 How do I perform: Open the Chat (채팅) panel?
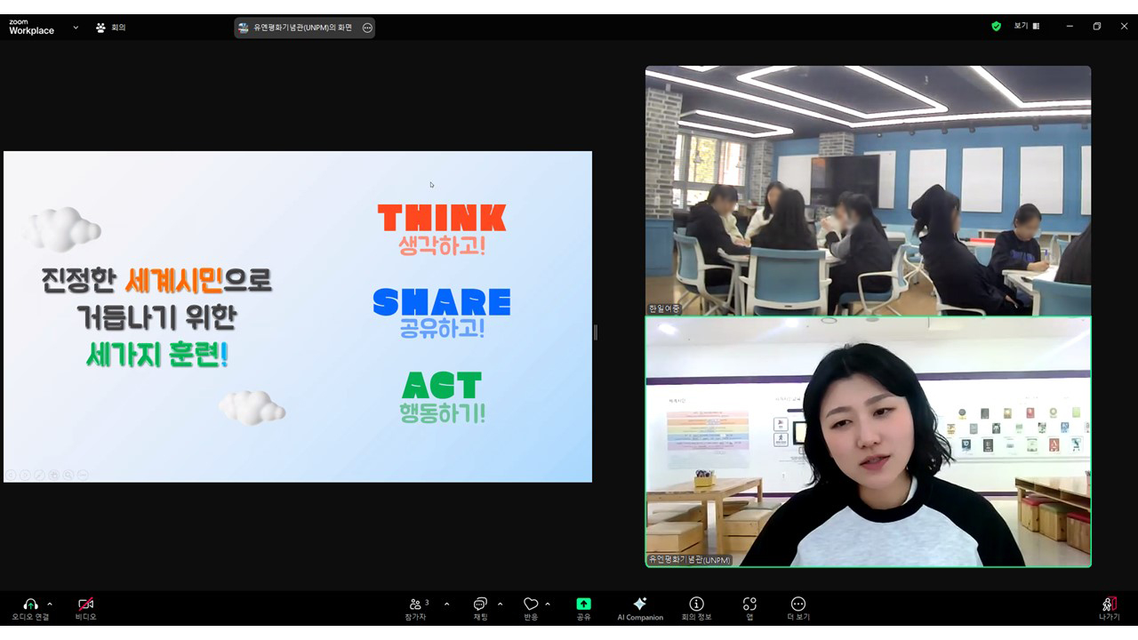(480, 604)
